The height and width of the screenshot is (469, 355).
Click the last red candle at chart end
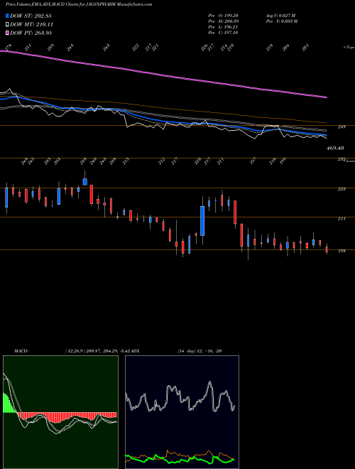coord(327,249)
